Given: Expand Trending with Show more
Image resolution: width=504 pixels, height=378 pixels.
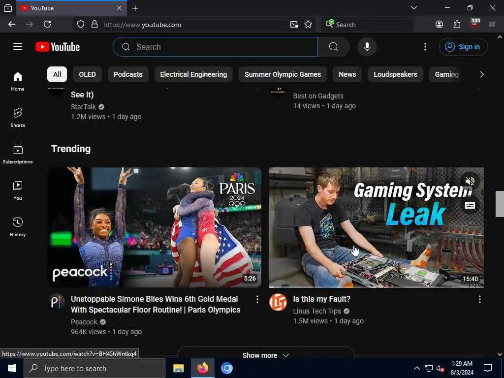Looking at the screenshot, I should click(265, 355).
